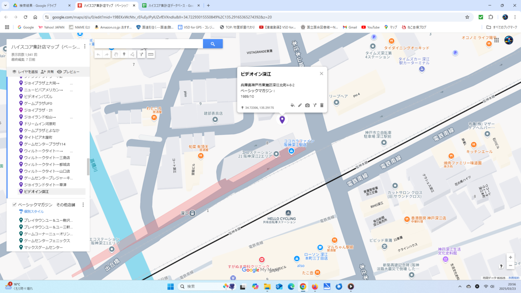Select ビデオイン深江 in the layer list
Viewport: 521px width, 293px height.
[x=36, y=191]
